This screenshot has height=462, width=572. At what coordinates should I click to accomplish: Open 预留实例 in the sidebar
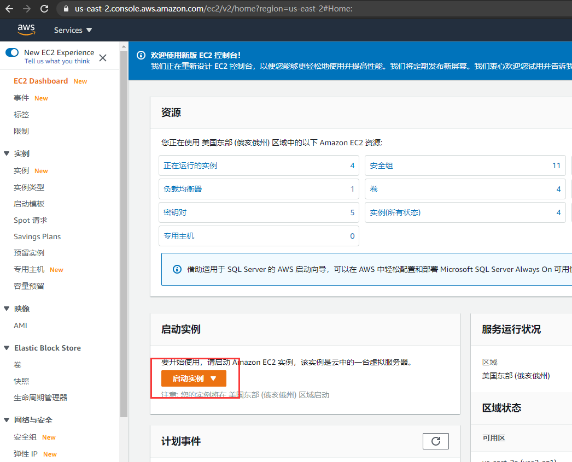29,253
